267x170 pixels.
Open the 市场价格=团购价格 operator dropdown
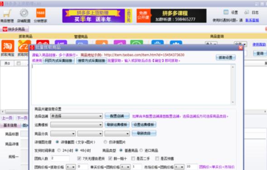point(180,167)
